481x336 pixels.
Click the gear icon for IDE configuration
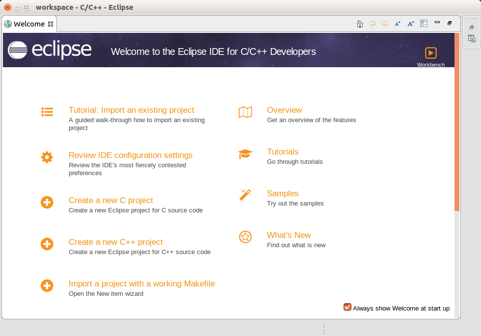point(47,157)
